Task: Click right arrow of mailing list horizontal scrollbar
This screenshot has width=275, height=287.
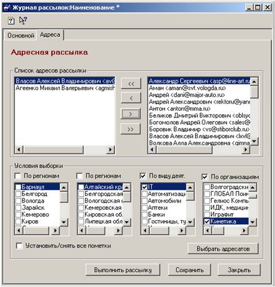Action: tap(110, 150)
